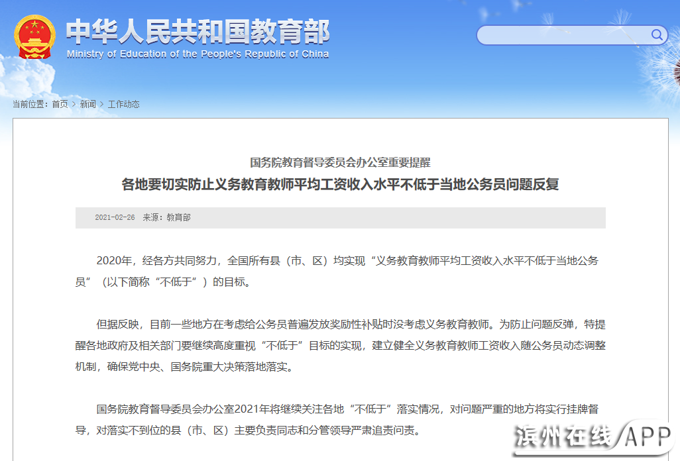The height and width of the screenshot is (461, 680).
Task: Open the 新闻 breadcrumb link
Action: [87, 104]
